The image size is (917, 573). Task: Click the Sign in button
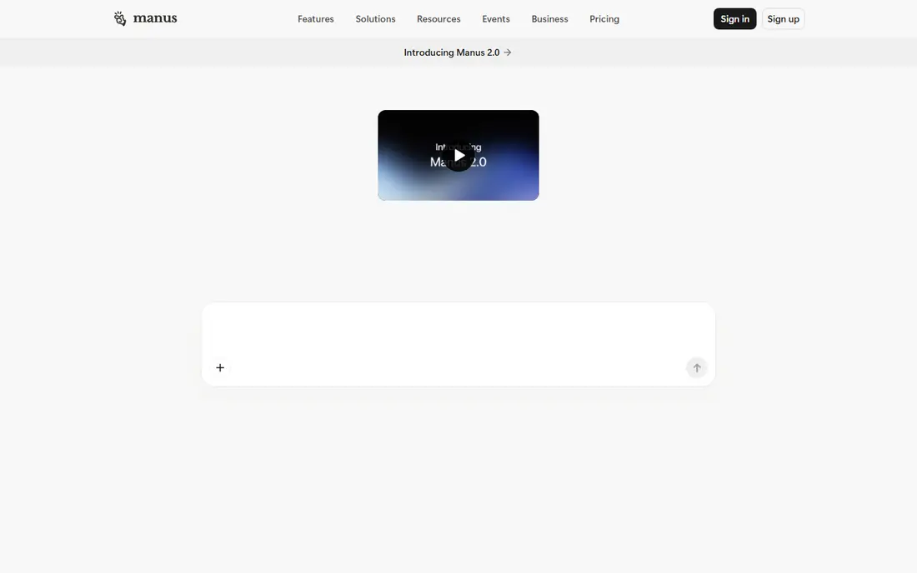(734, 18)
